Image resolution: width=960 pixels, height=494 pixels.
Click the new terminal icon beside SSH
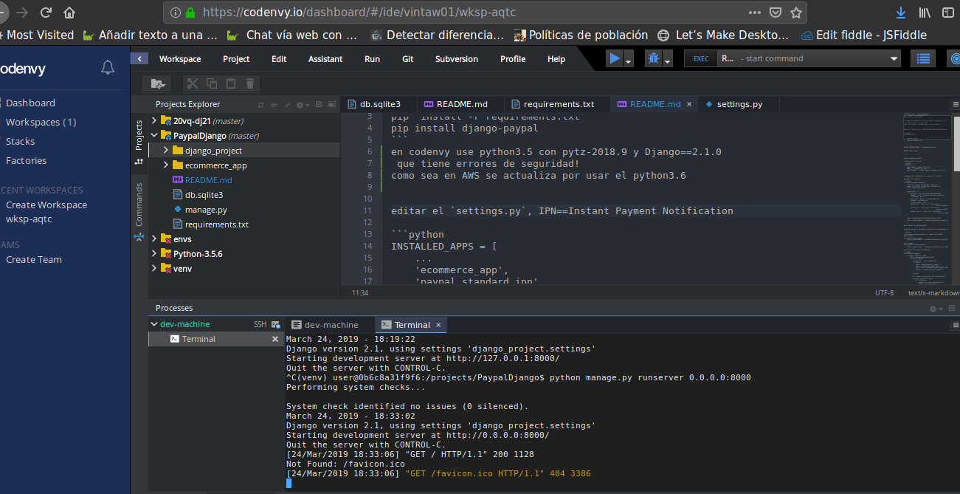(x=276, y=324)
